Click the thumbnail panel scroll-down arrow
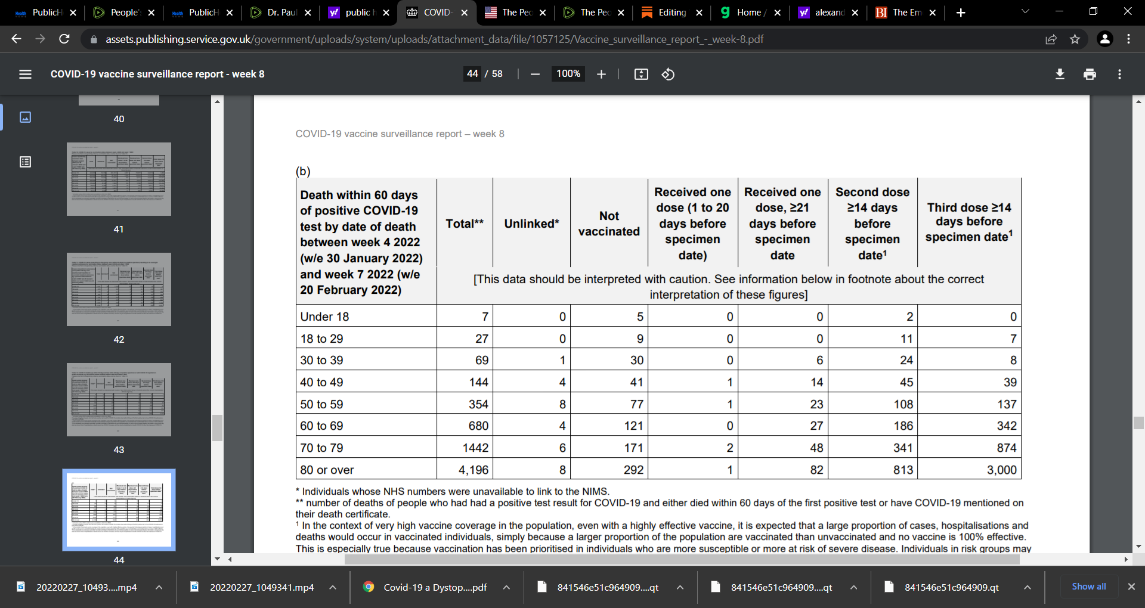Image resolution: width=1145 pixels, height=608 pixels. pos(217,559)
